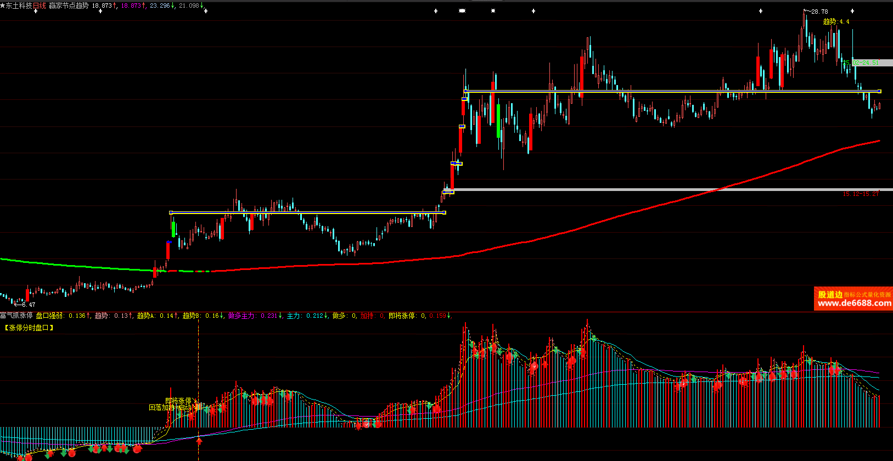Click the 富气抓涨停 sub-indicator name
The image size is (893, 461).
coord(16,316)
